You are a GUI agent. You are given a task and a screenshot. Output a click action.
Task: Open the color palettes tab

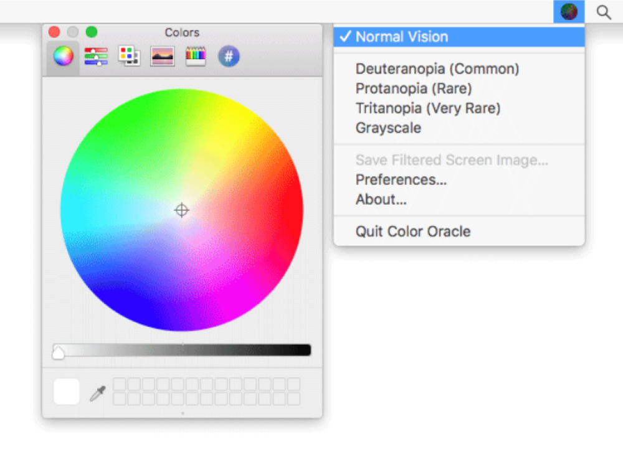click(x=129, y=57)
